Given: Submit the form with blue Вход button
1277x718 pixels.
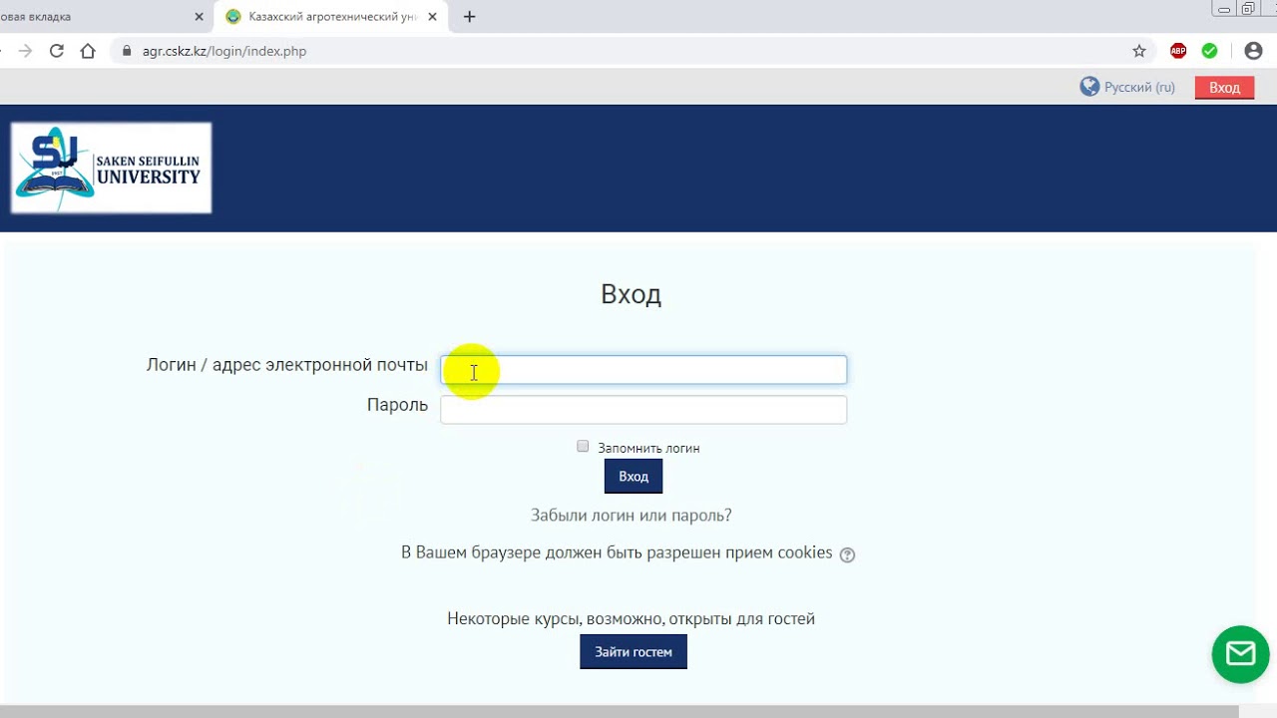Looking at the screenshot, I should (x=634, y=477).
